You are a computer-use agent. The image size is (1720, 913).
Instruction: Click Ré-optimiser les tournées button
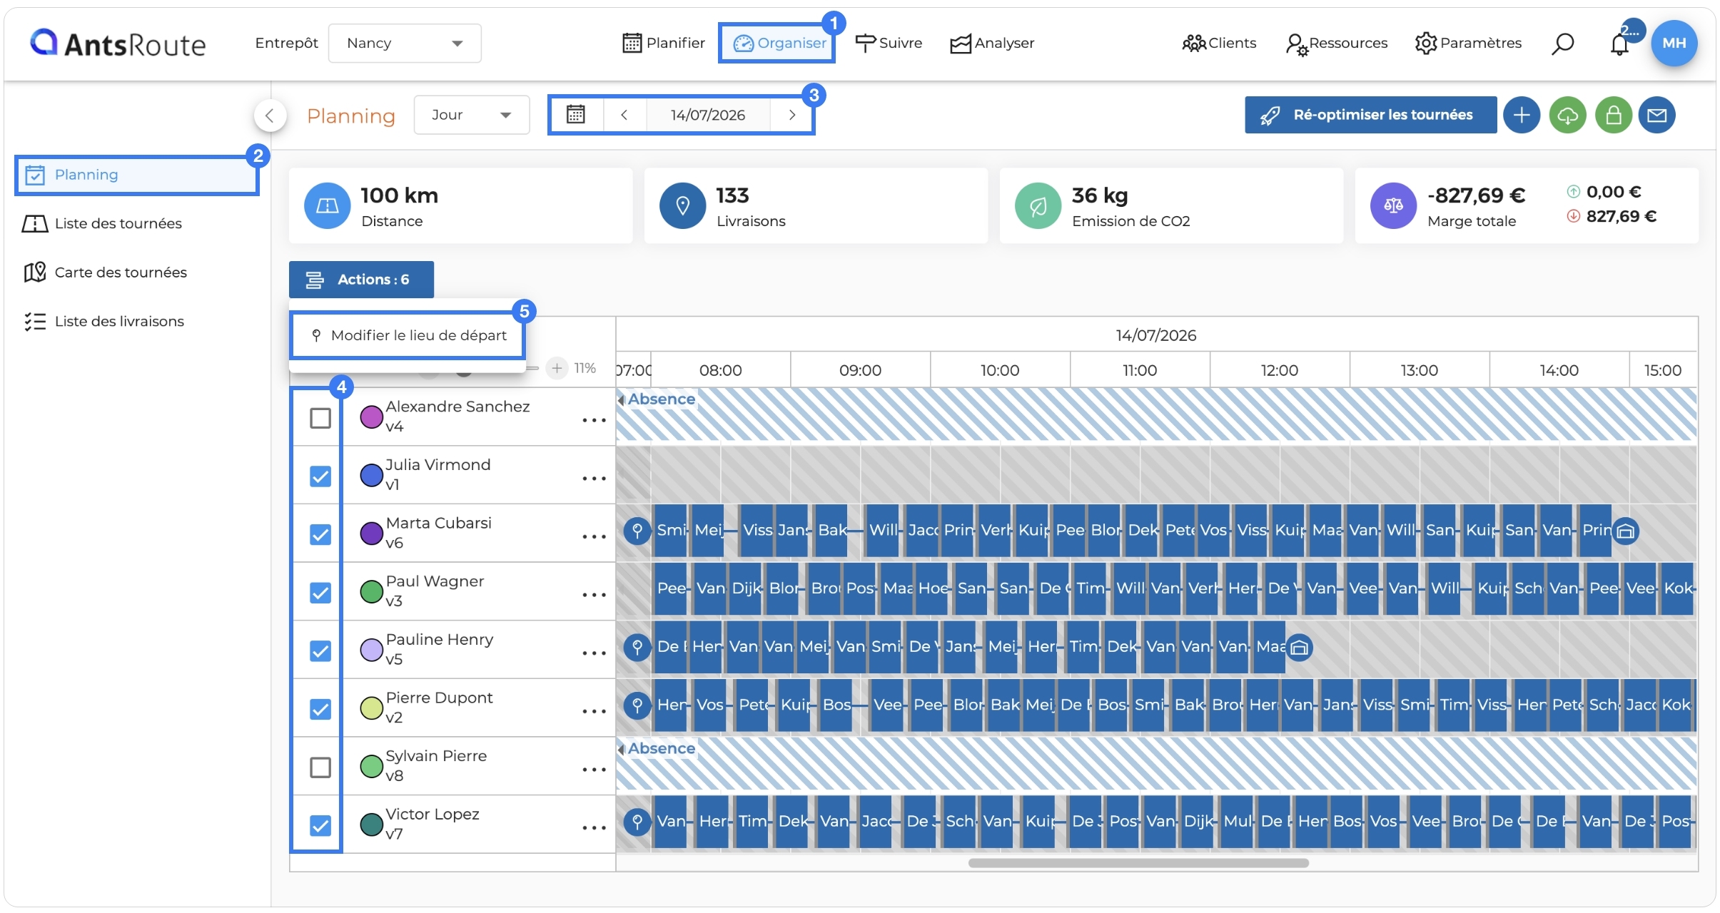[x=1370, y=115]
